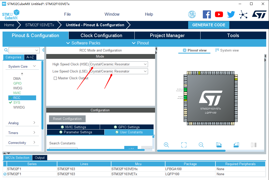Select DMA in System Core
This screenshot has height=180, width=269.
[17, 79]
